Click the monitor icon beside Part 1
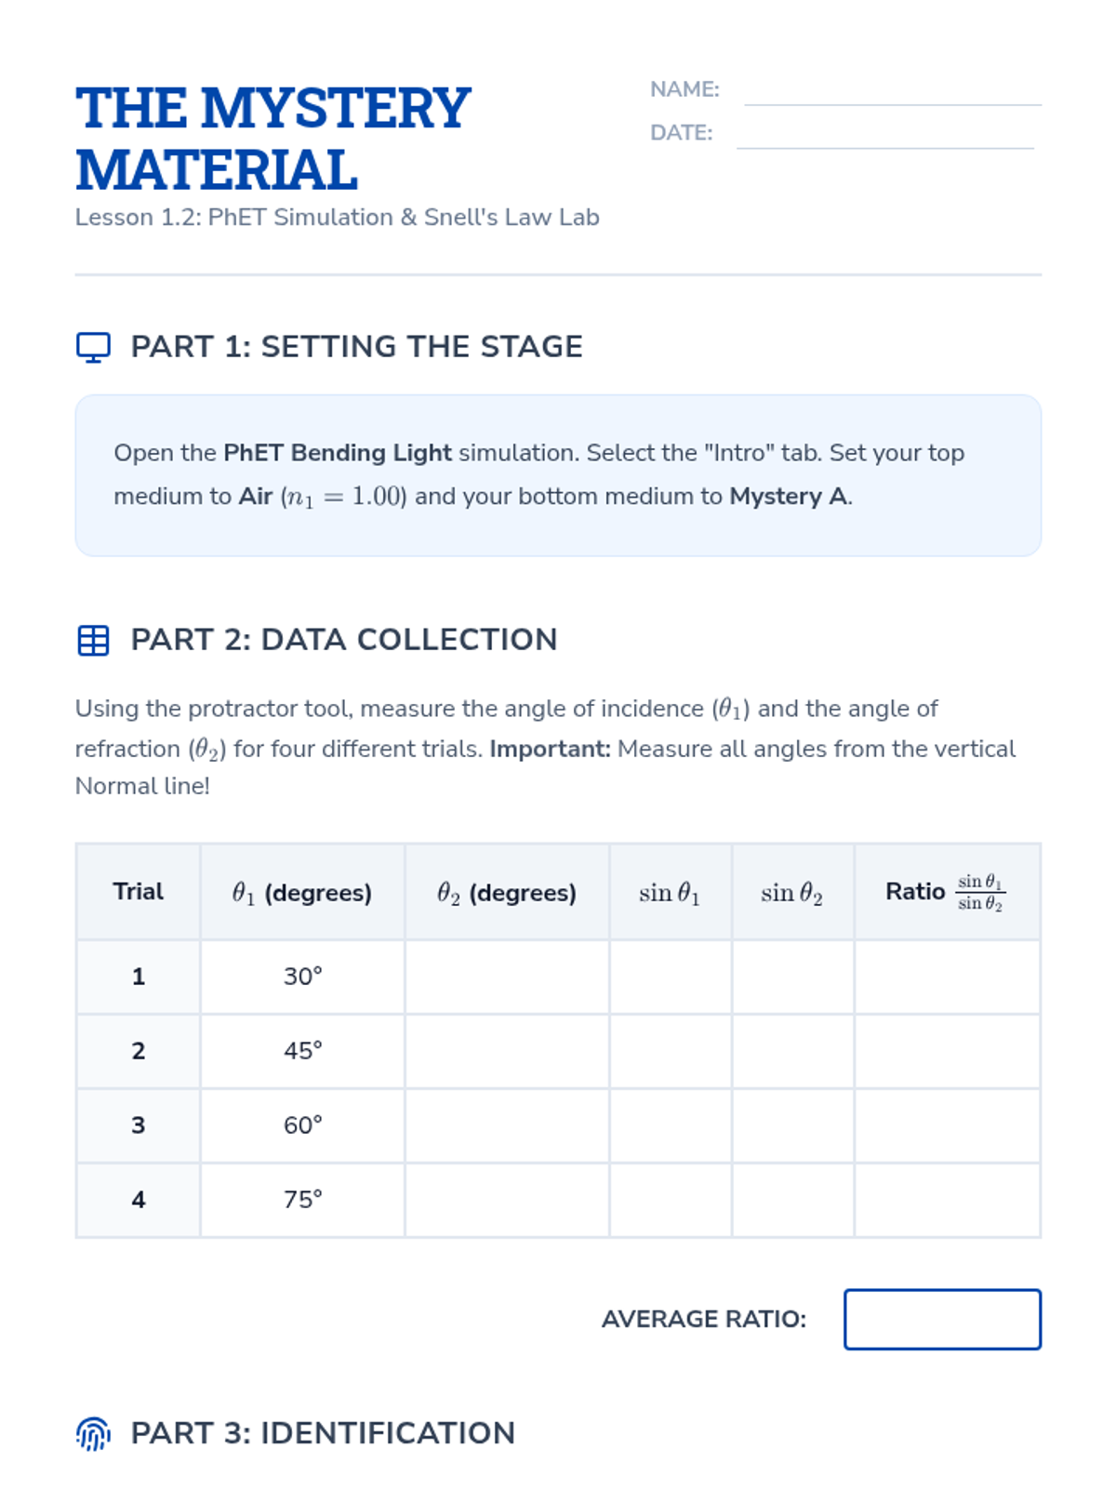Screen dimensions: 1116x1488 93,347
